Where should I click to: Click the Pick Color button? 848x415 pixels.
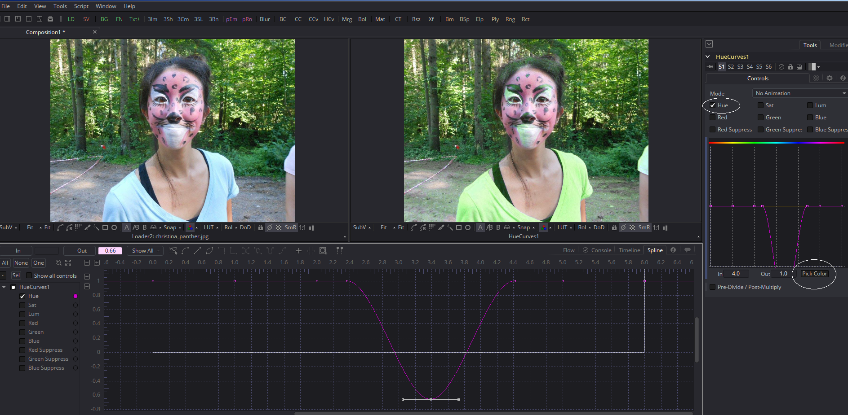click(x=814, y=274)
